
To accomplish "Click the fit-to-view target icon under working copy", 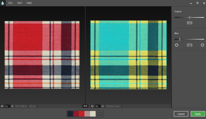I will (x=92, y=106).
